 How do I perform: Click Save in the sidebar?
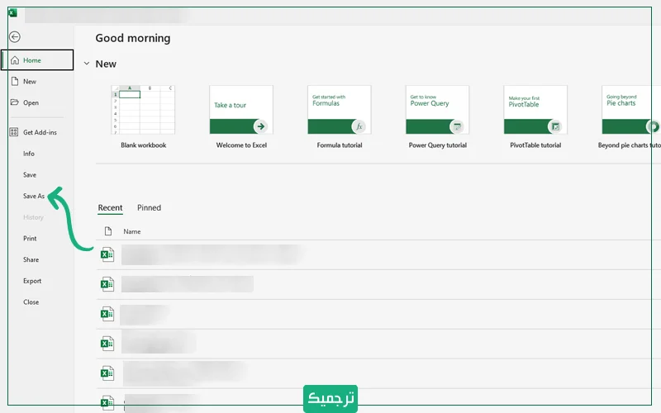coord(30,174)
